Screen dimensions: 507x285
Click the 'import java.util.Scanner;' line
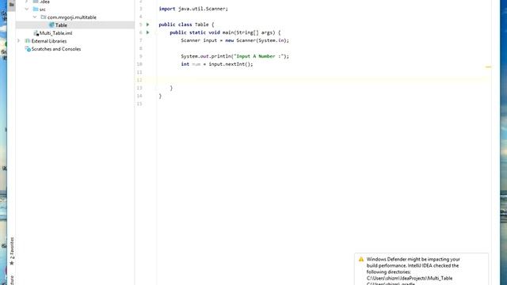pyautogui.click(x=193, y=9)
